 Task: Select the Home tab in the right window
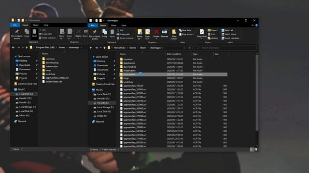tap(103, 25)
